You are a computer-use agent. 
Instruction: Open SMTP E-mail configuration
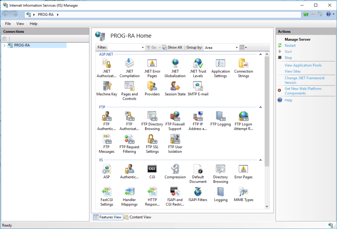point(198,89)
